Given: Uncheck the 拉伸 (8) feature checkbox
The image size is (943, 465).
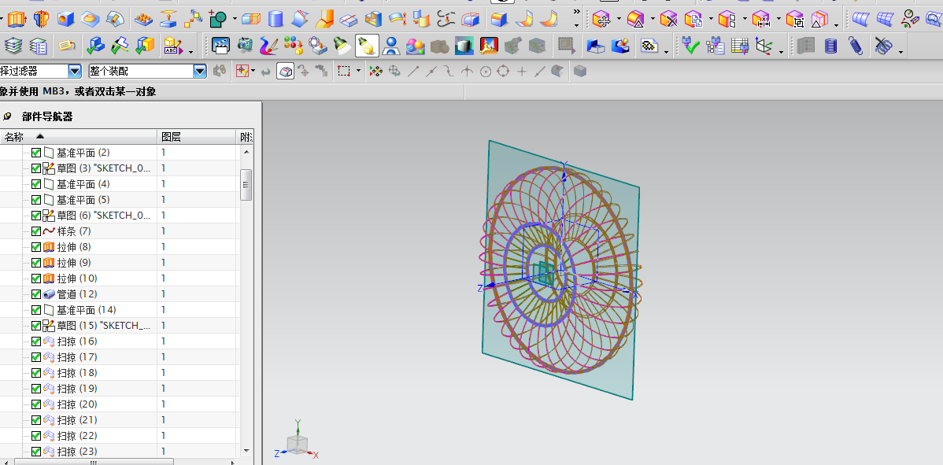Looking at the screenshot, I should 36,247.
